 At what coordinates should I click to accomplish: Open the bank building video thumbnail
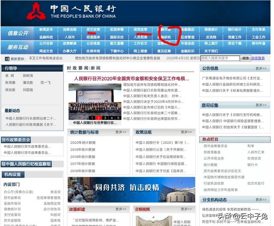[154, 221]
